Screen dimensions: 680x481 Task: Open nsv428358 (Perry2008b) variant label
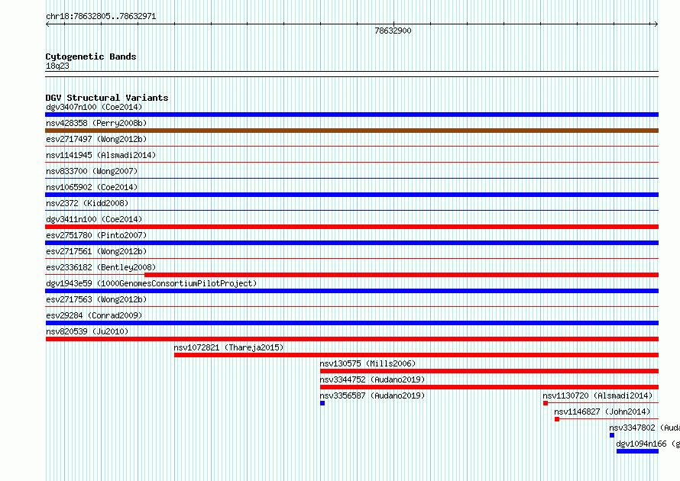point(96,123)
